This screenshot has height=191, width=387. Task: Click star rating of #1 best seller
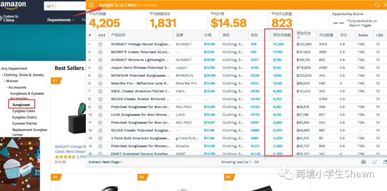point(65,157)
